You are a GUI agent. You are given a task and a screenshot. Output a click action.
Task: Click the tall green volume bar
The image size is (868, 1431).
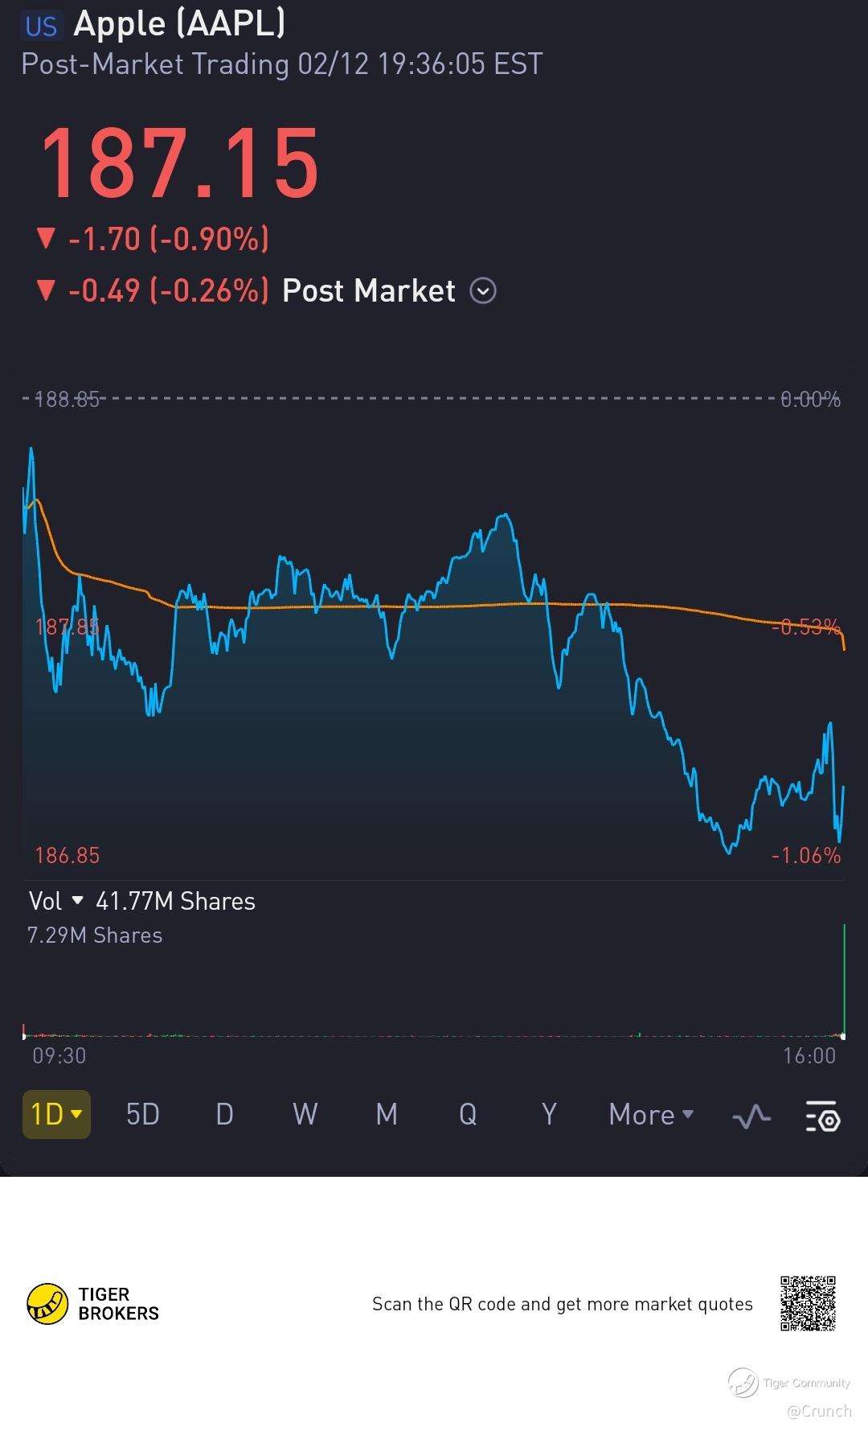pyautogui.click(x=844, y=980)
